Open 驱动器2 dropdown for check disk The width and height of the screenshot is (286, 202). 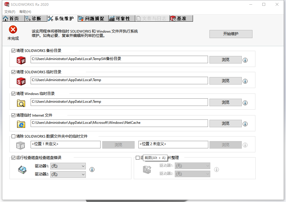(68, 174)
